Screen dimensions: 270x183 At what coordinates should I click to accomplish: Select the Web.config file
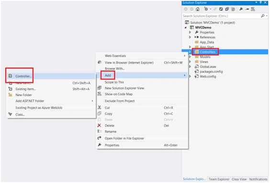(x=208, y=77)
